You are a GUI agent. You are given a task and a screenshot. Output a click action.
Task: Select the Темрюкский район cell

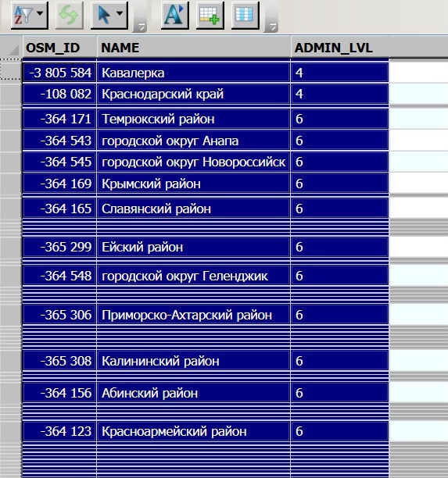pos(193,119)
